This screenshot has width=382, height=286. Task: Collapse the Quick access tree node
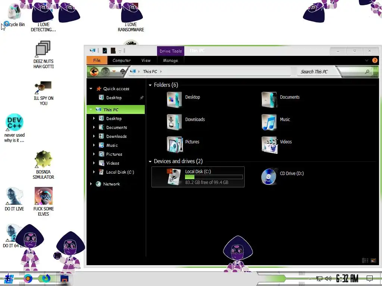point(91,89)
